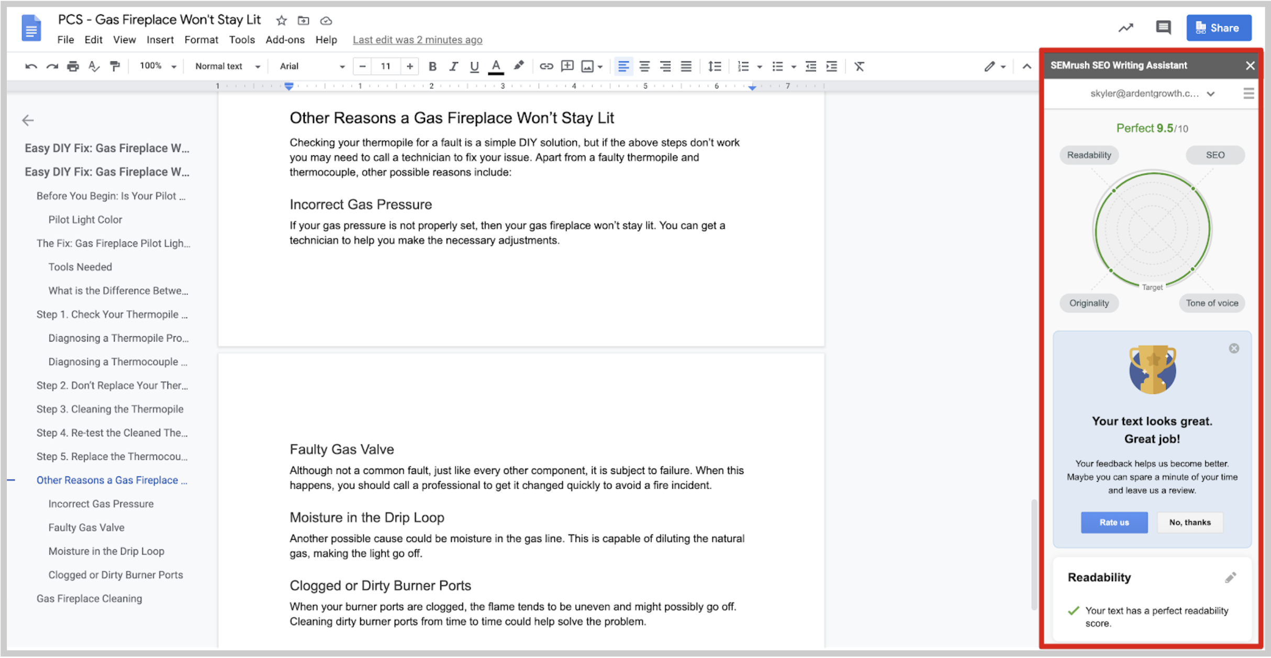Screen dimensions: 1271x658
Task: Open the Format menu
Action: coord(201,40)
